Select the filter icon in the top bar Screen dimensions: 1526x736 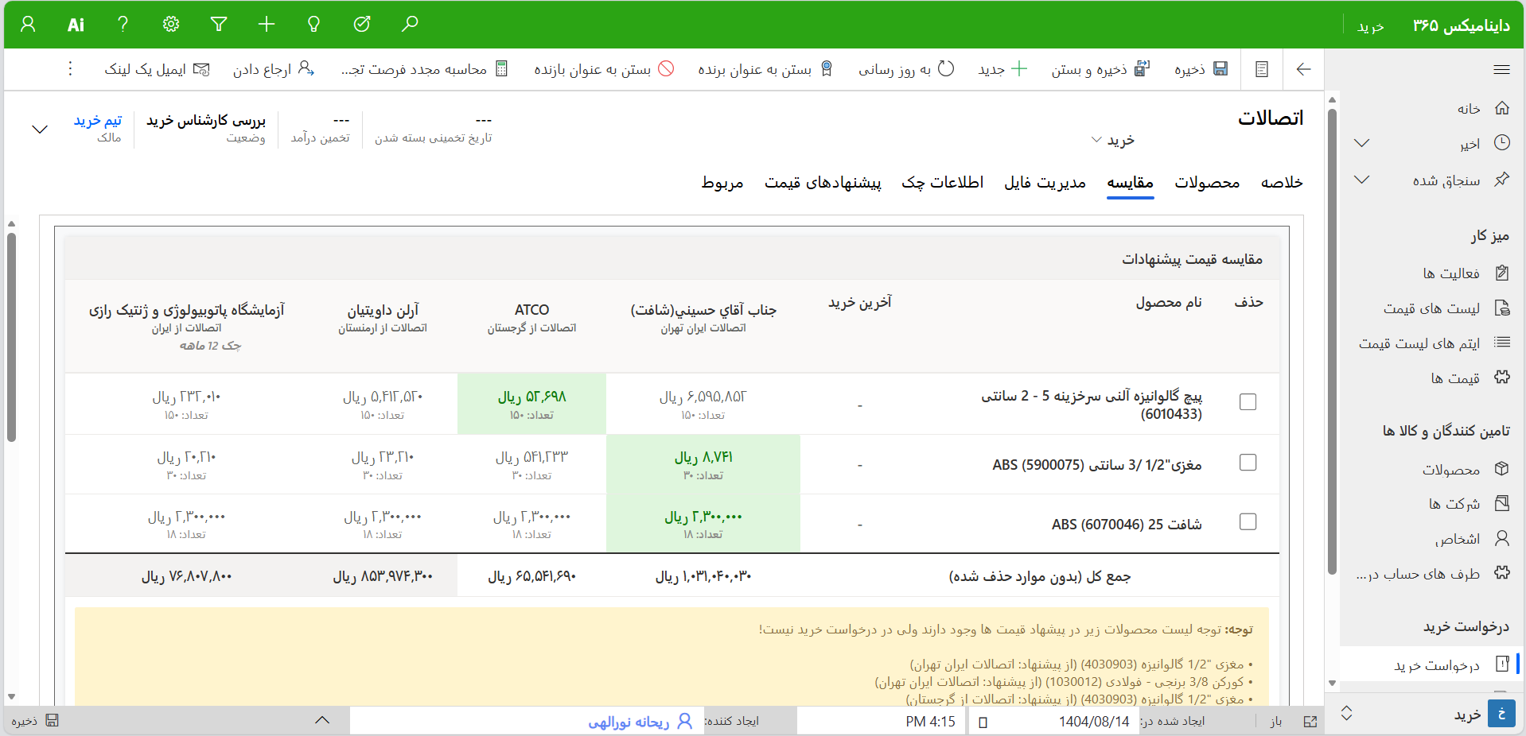pyautogui.click(x=219, y=24)
